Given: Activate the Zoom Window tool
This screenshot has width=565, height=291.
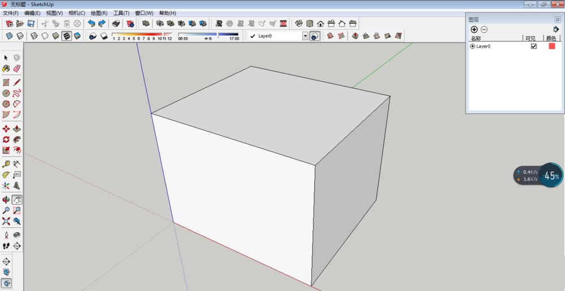Looking at the screenshot, I should click(x=17, y=210).
